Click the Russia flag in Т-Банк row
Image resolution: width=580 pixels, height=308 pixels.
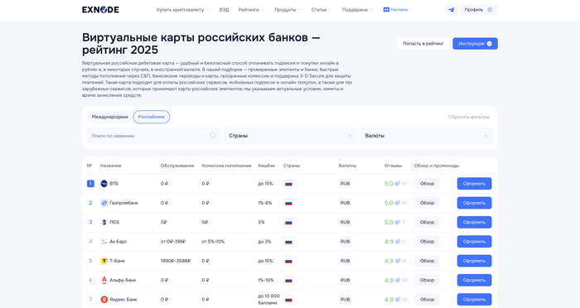pyautogui.click(x=288, y=261)
